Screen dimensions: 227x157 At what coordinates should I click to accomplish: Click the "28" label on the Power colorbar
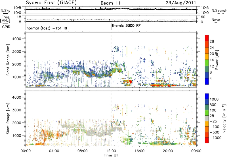[x=212, y=41]
